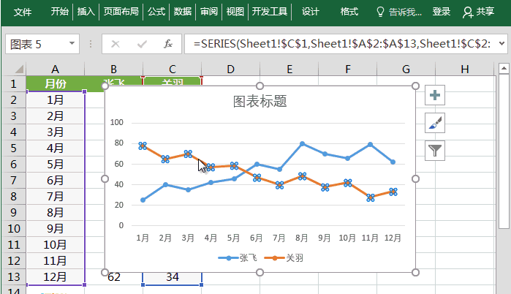Click cell A1 labeled 月份

[55, 84]
